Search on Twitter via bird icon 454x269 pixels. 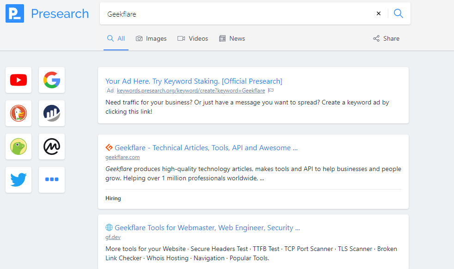coord(18,180)
